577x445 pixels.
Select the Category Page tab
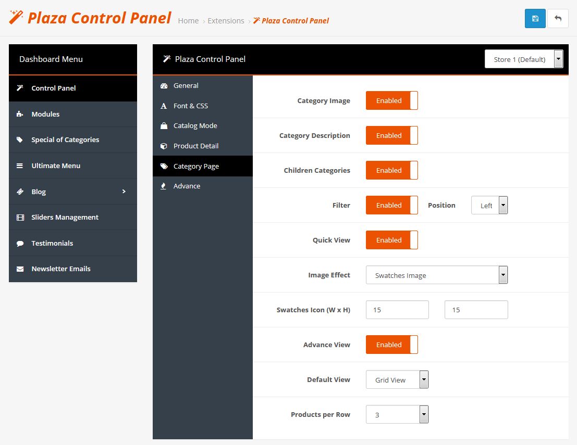click(203, 166)
